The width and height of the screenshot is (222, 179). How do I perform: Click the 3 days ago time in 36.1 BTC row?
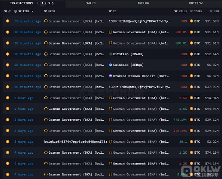(24, 142)
